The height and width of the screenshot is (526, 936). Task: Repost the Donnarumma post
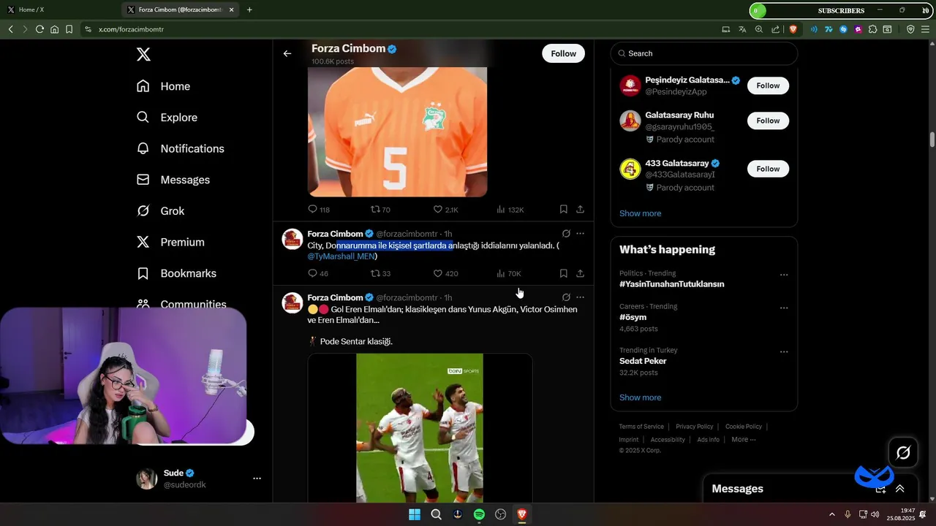tap(380, 274)
